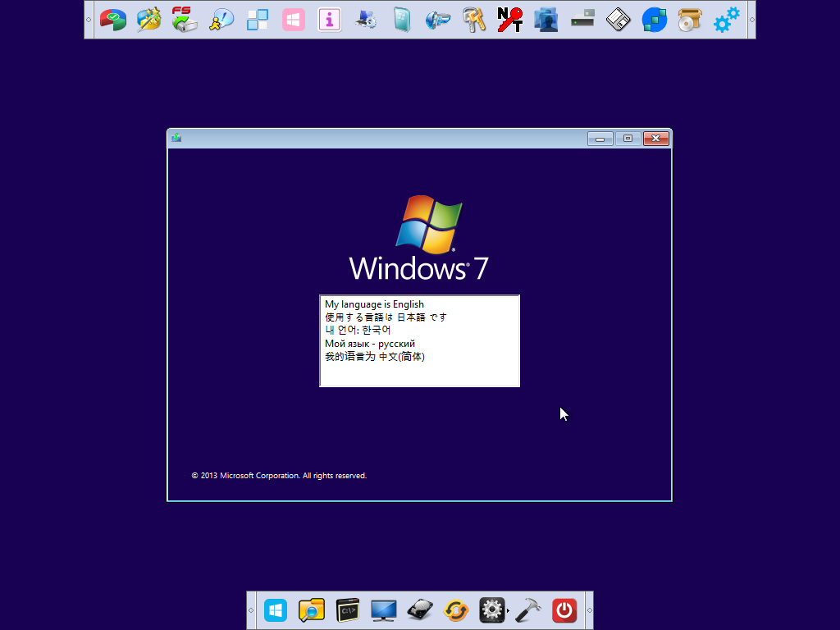The height and width of the screenshot is (630, 840).
Task: Open the crossed keys password icon
Action: pyautogui.click(x=474, y=20)
